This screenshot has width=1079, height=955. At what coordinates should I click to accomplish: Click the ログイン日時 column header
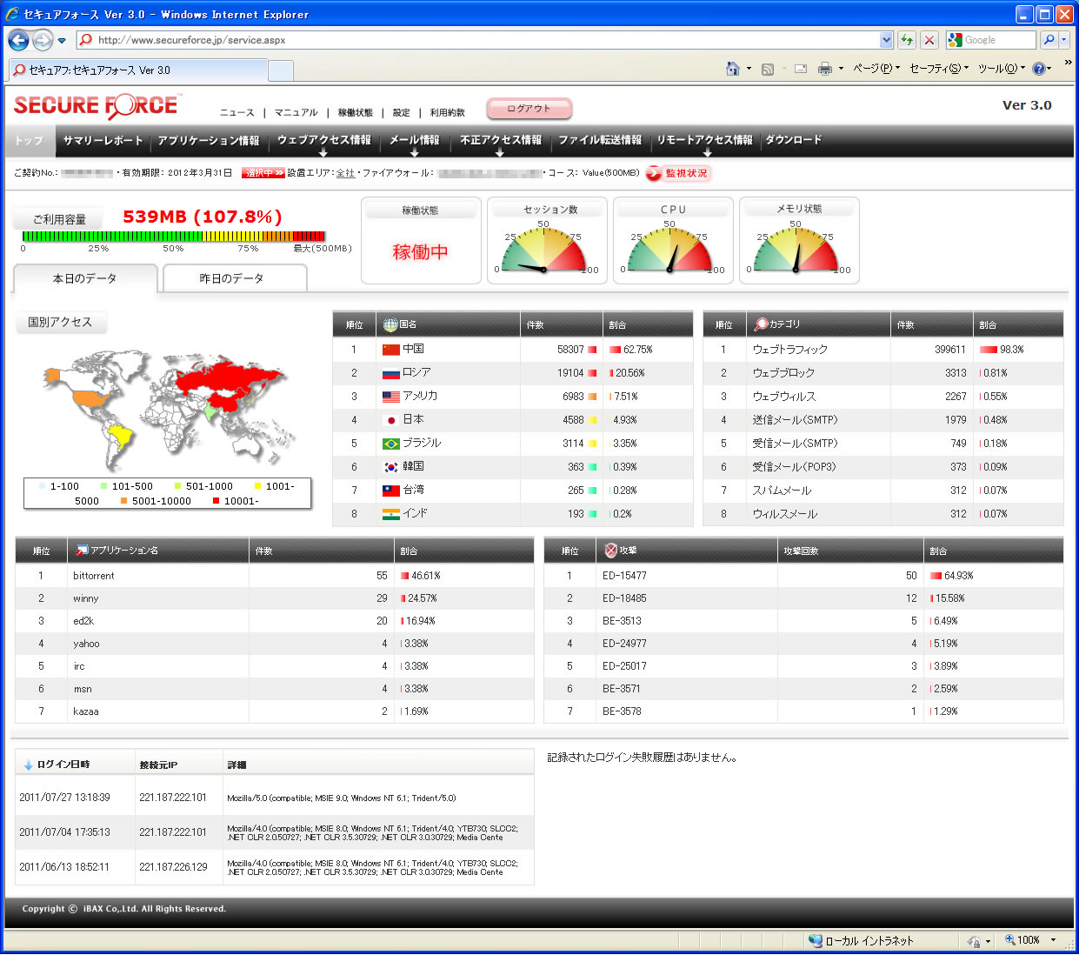pos(63,765)
